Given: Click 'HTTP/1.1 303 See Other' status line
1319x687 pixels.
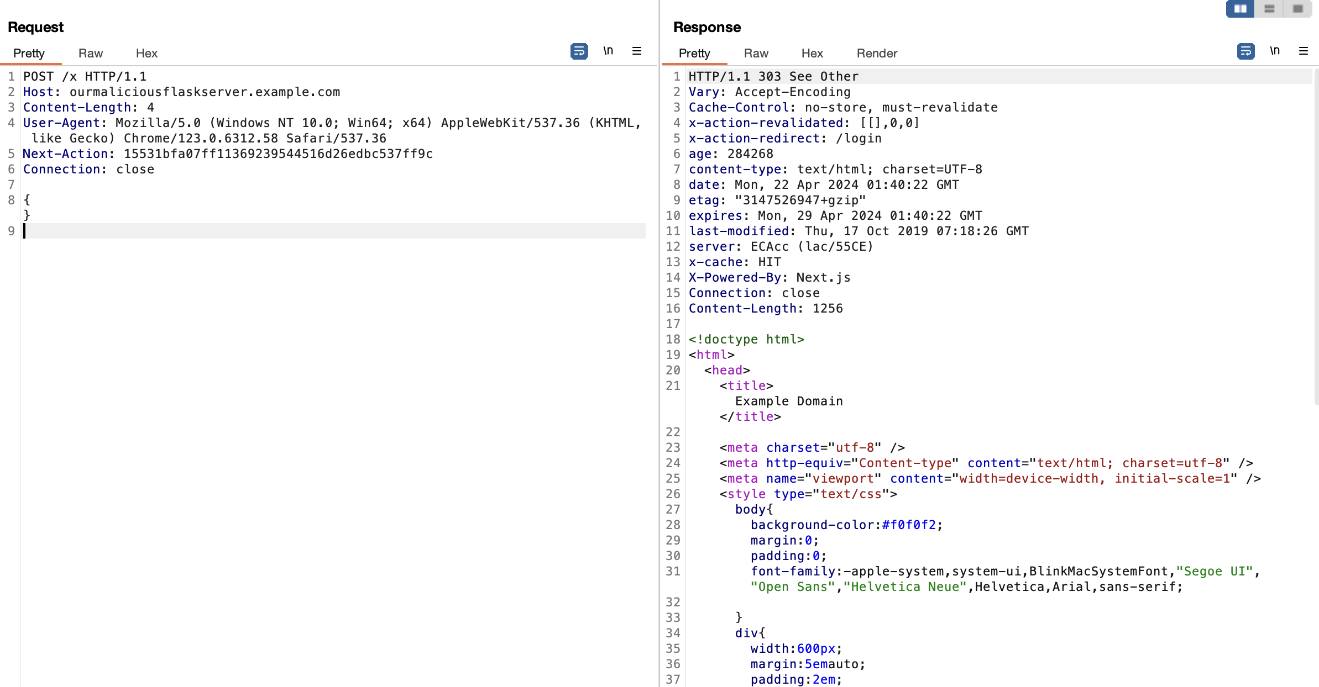Looking at the screenshot, I should (773, 76).
